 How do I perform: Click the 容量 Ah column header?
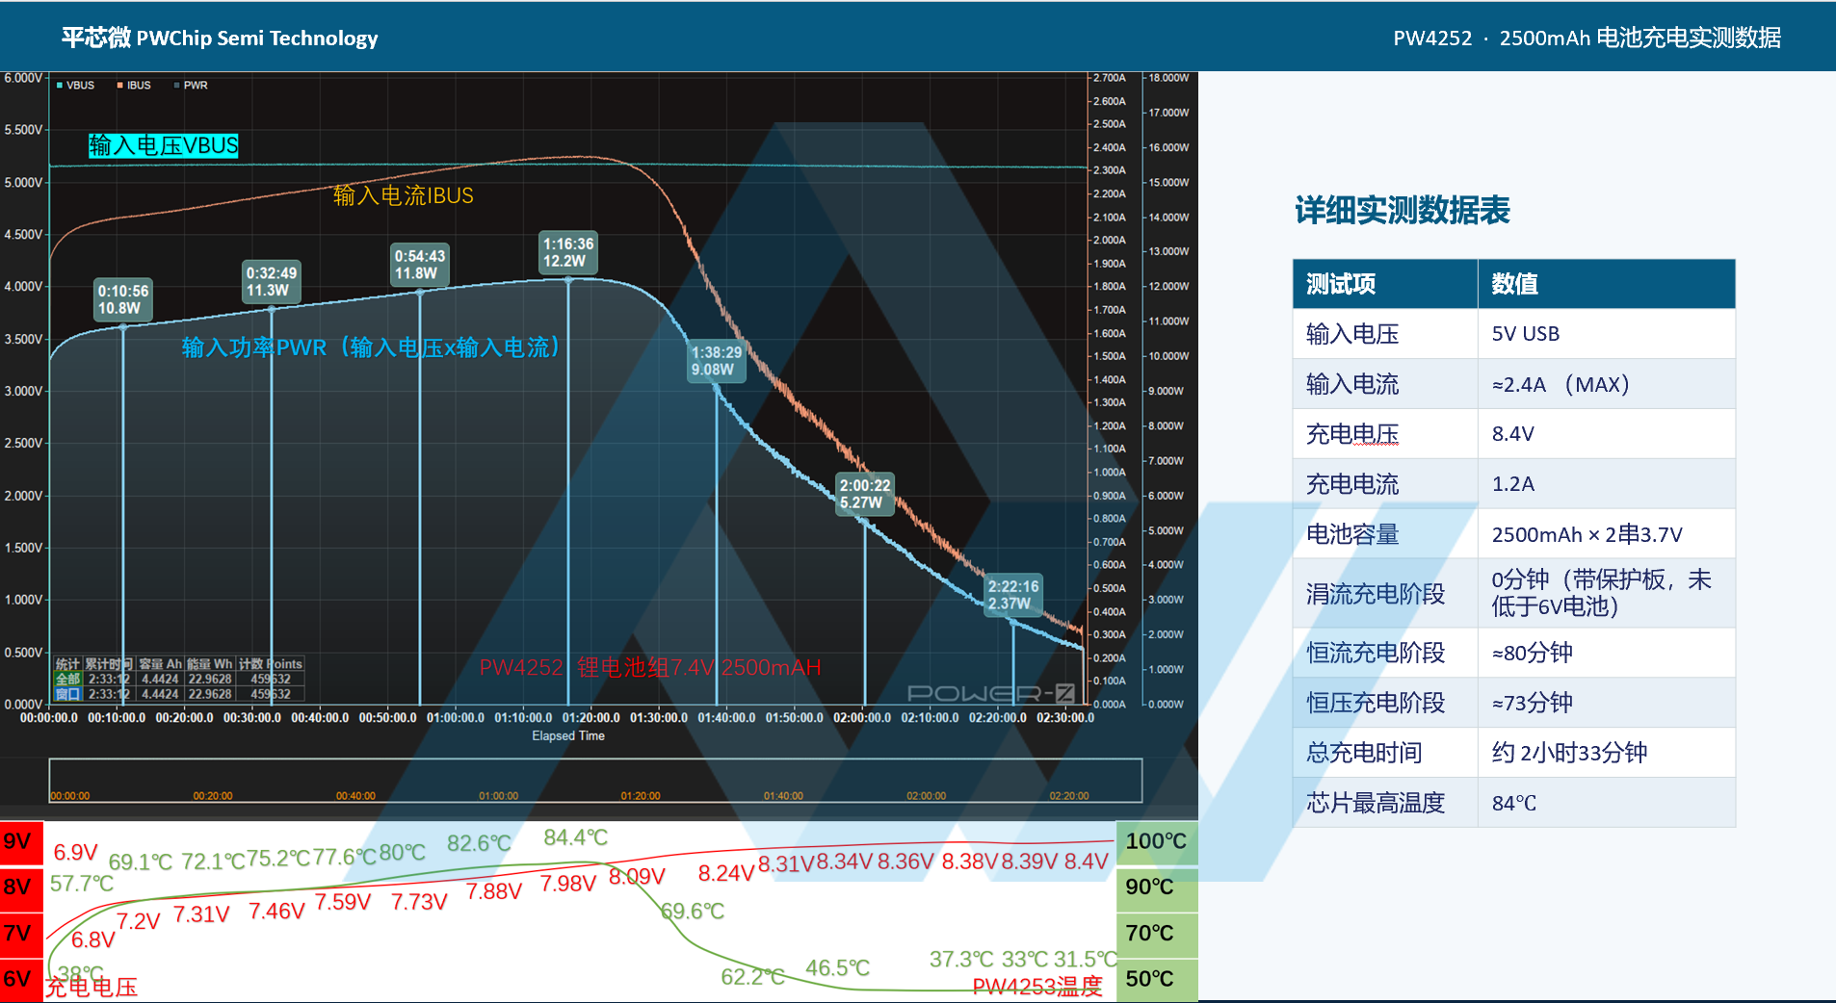tap(160, 664)
